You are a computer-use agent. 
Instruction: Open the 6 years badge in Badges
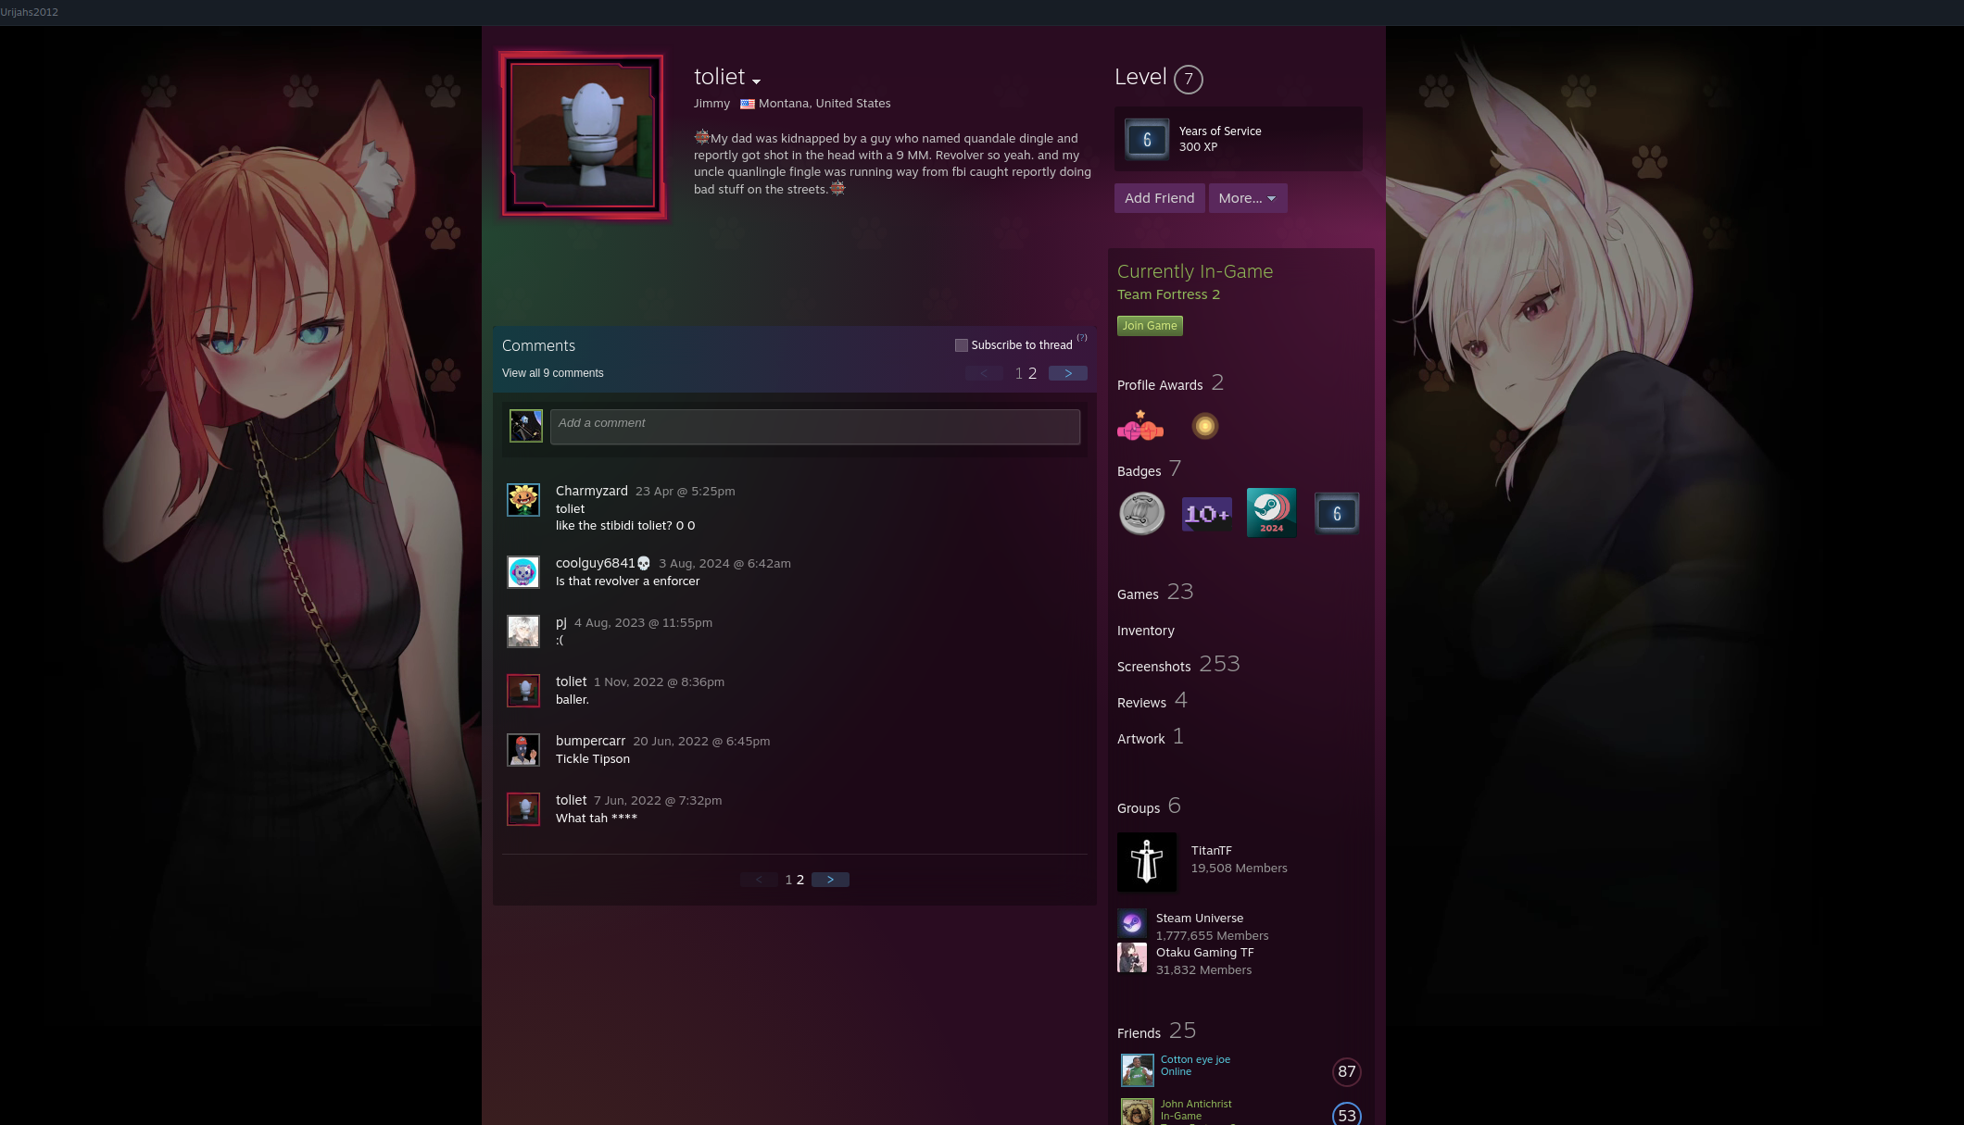[1336, 513]
